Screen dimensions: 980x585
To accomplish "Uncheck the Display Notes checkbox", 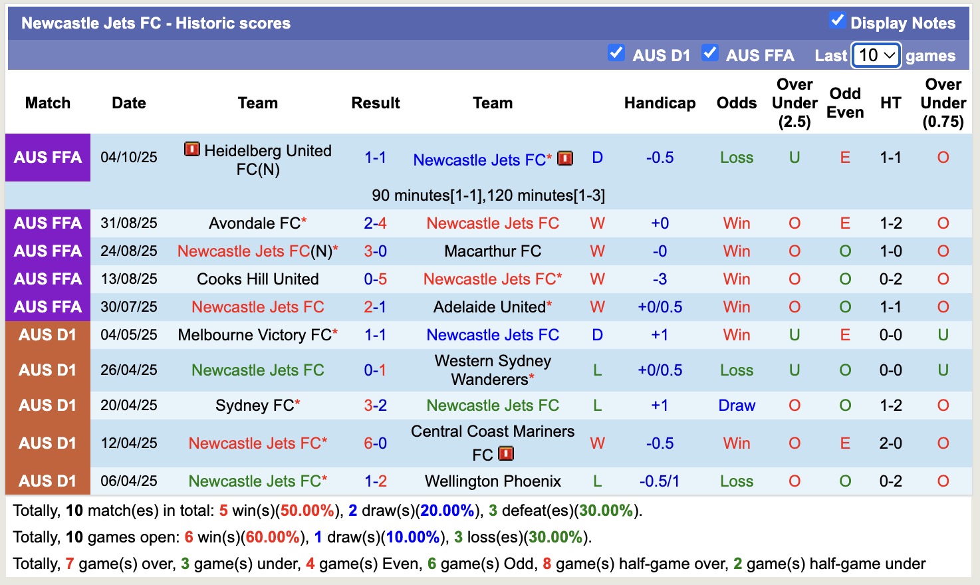I will pos(836,21).
